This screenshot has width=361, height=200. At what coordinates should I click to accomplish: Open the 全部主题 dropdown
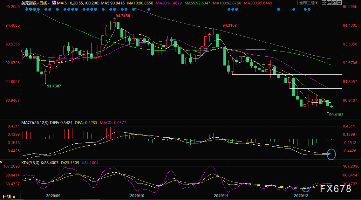308,3
